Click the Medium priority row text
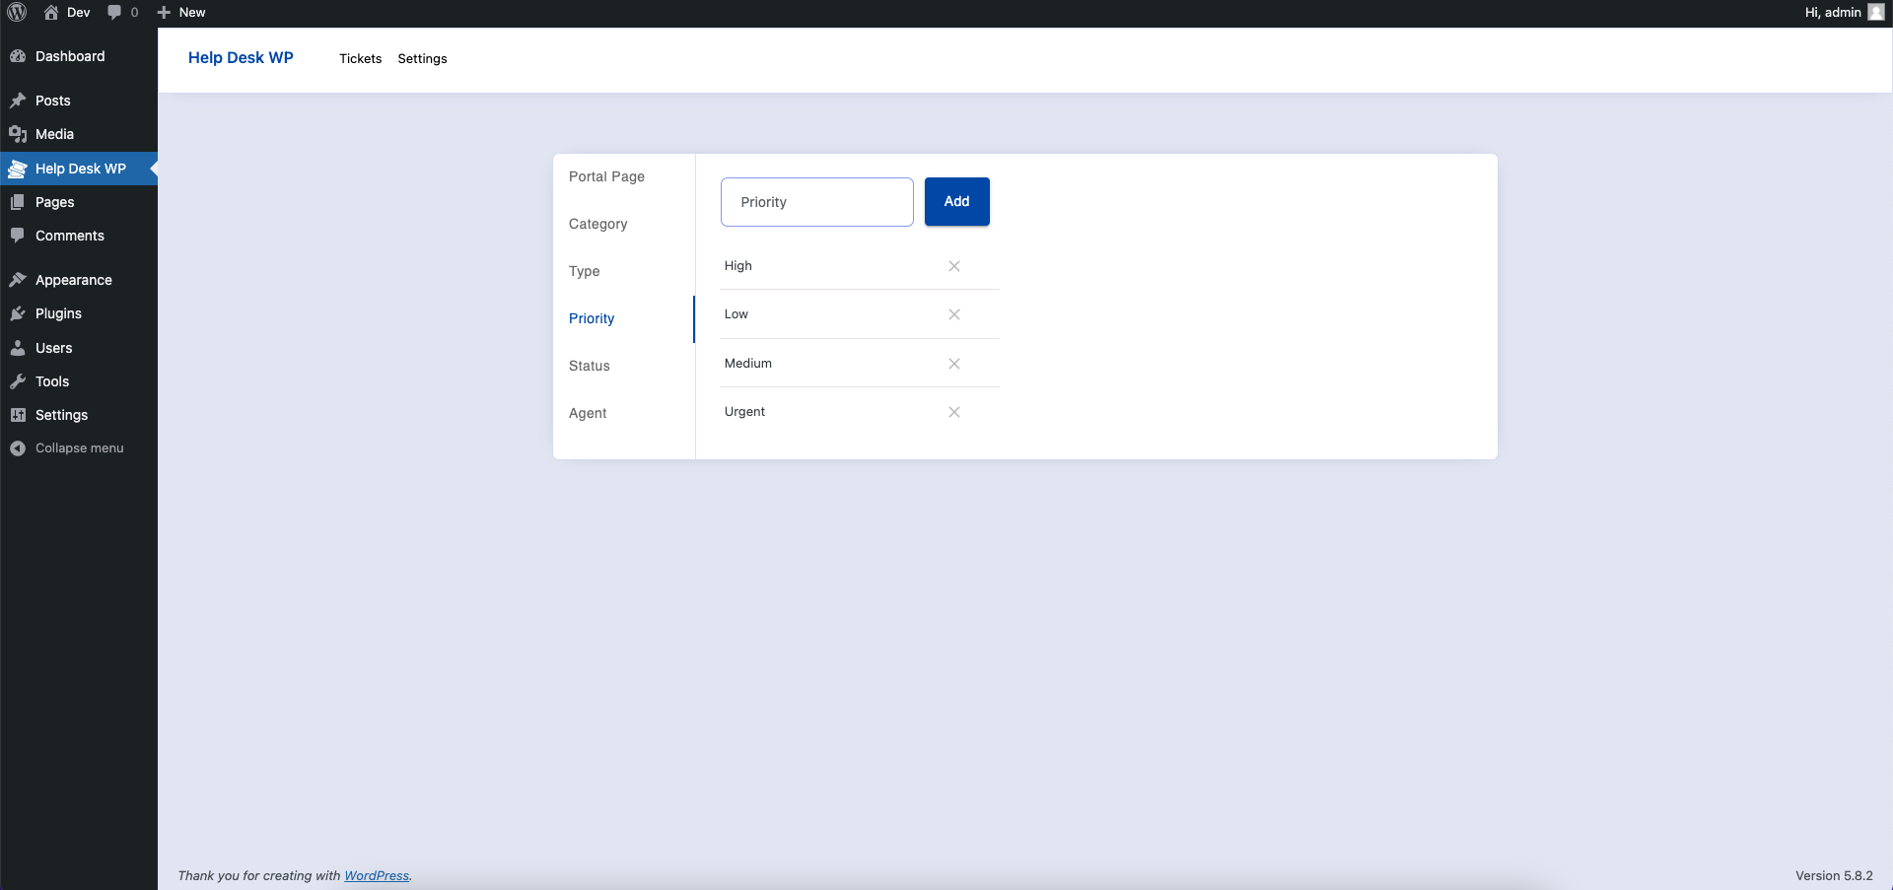 pyautogui.click(x=748, y=364)
